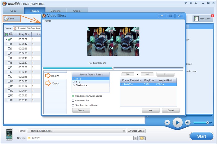Click the DVDFab logo icon
The image size is (217, 144).
click(4, 3)
